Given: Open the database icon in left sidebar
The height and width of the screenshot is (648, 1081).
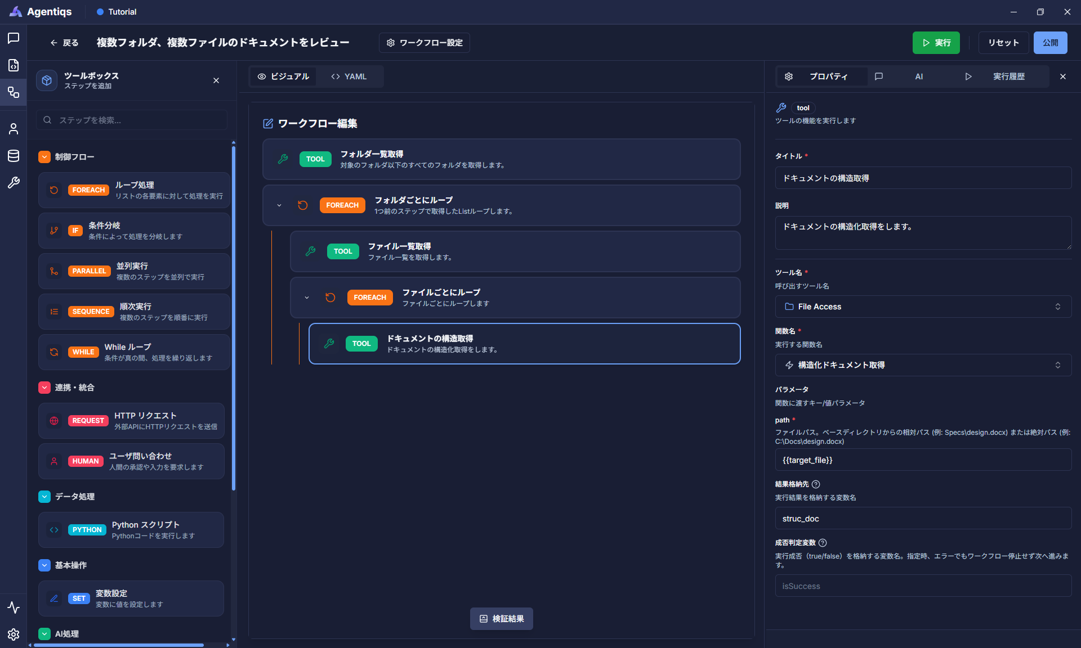Looking at the screenshot, I should (x=14, y=156).
